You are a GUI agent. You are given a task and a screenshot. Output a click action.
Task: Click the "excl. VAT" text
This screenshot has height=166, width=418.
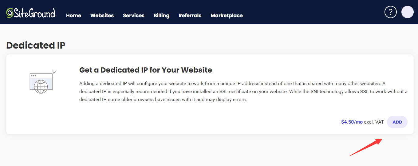click(374, 122)
